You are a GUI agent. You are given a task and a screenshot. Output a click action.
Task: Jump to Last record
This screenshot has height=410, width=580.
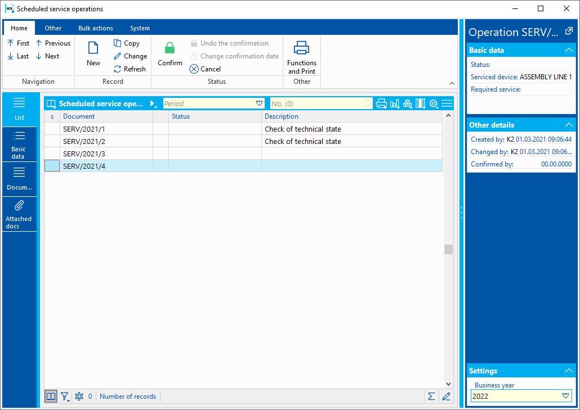pyautogui.click(x=18, y=56)
